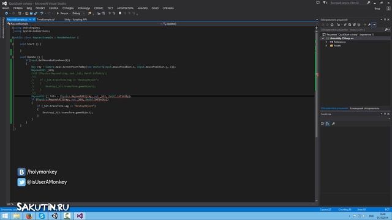Pin the Properties panel with auto-hide icon
392x220 pixels.
click(385, 114)
